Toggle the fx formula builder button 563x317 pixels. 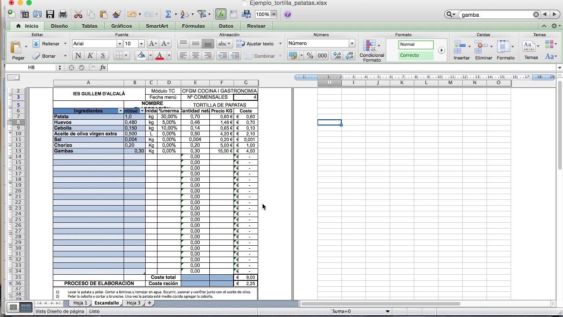tap(221, 14)
